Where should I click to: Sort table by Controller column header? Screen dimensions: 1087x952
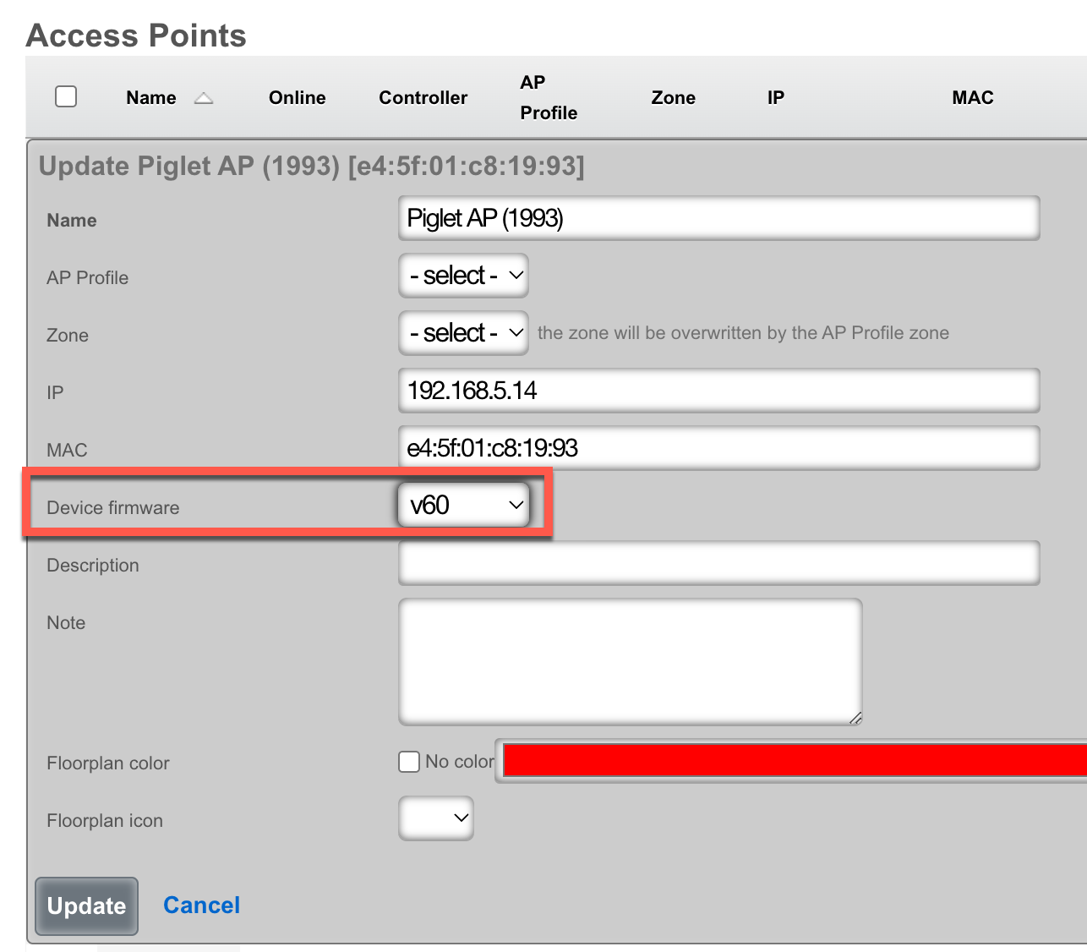[x=423, y=98]
